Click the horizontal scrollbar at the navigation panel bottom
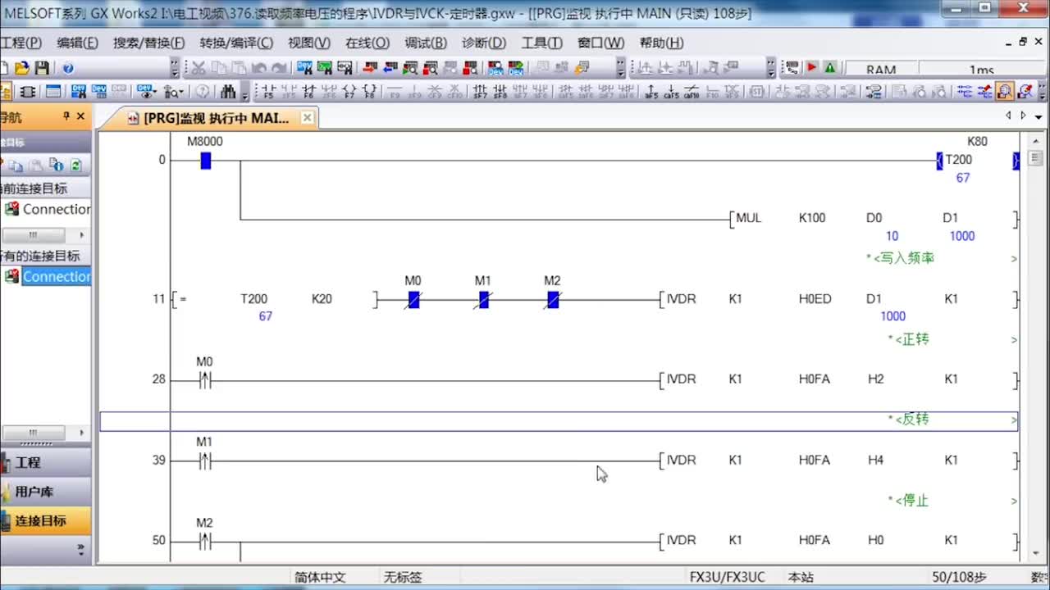The image size is (1050, 590). [33, 432]
